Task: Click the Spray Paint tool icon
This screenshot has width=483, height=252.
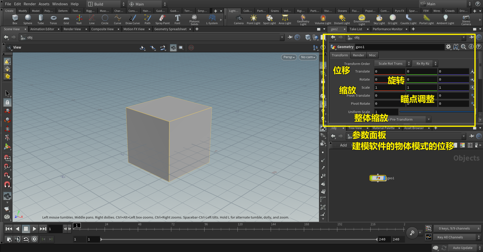Action: click(162, 19)
